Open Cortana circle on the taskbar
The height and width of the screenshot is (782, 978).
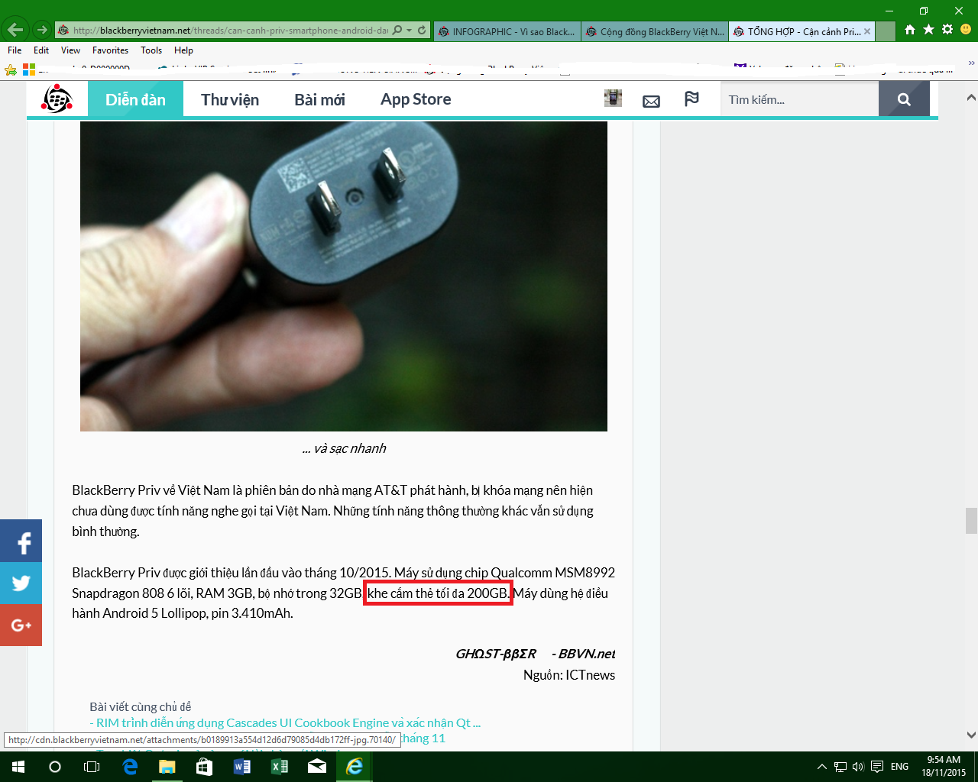(55, 767)
